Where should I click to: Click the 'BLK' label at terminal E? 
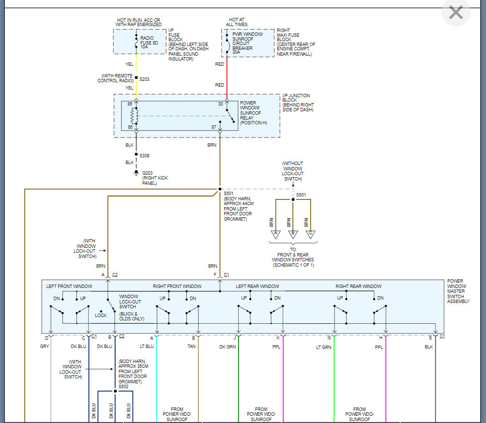click(429, 347)
